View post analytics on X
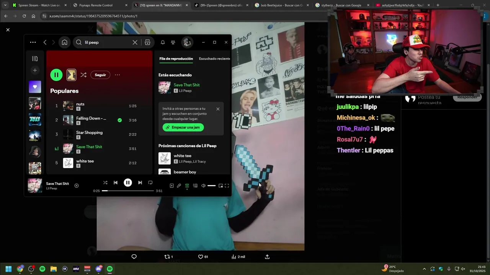 (238, 257)
